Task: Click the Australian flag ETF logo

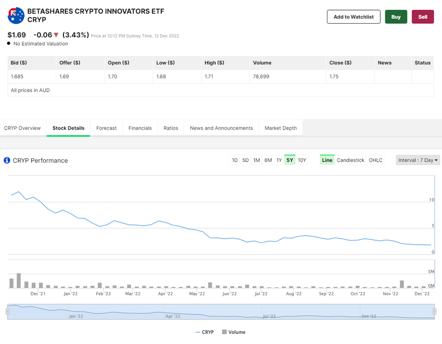Action: pos(16,16)
